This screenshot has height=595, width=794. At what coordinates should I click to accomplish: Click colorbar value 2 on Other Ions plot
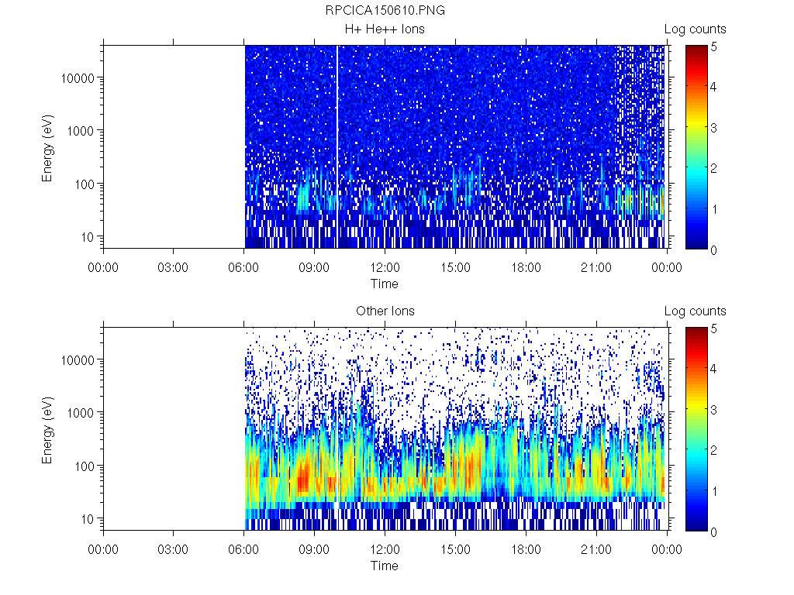713,450
